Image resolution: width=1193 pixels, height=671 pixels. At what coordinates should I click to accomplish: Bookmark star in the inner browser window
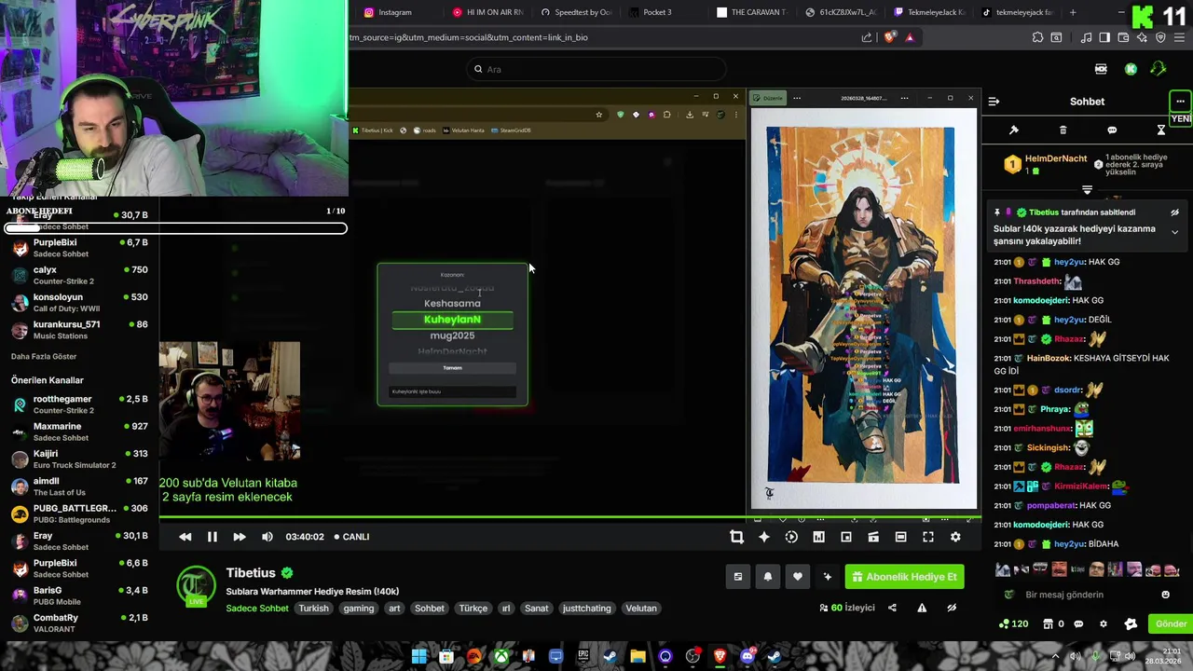click(x=599, y=115)
